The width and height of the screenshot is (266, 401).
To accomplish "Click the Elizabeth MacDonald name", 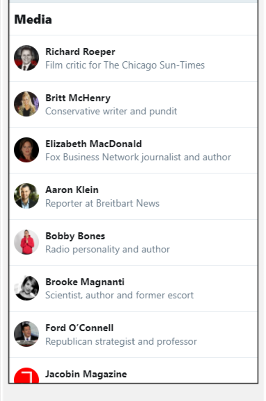I will tap(93, 144).
